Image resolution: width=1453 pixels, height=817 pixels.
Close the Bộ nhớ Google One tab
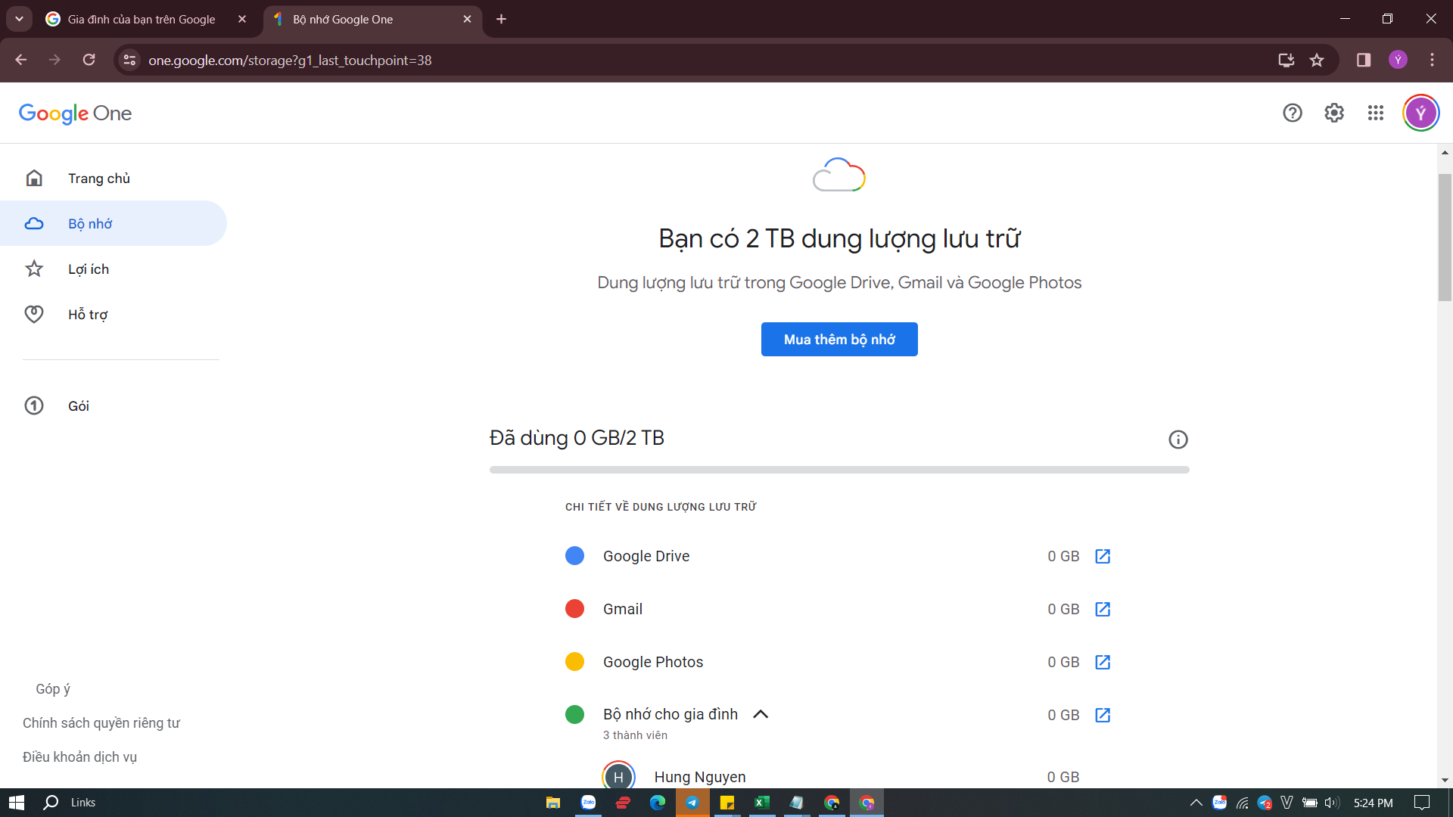467,19
